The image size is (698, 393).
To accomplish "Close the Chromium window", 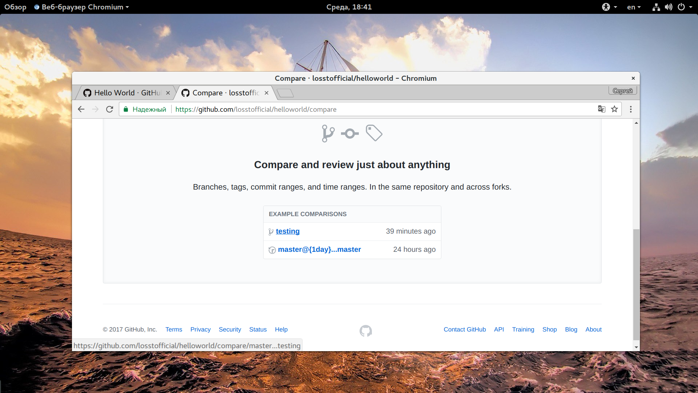I will [633, 78].
